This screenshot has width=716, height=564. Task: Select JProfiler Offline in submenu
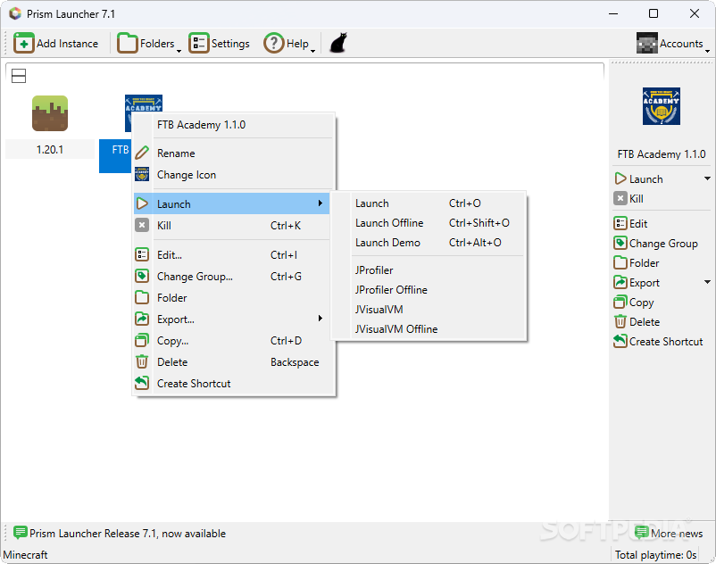click(x=429, y=290)
